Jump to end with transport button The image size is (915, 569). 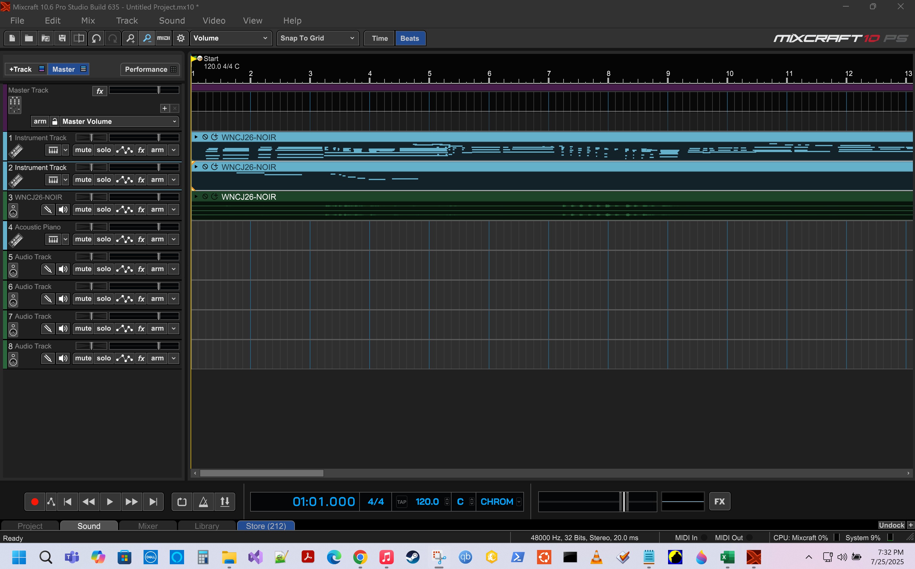153,502
